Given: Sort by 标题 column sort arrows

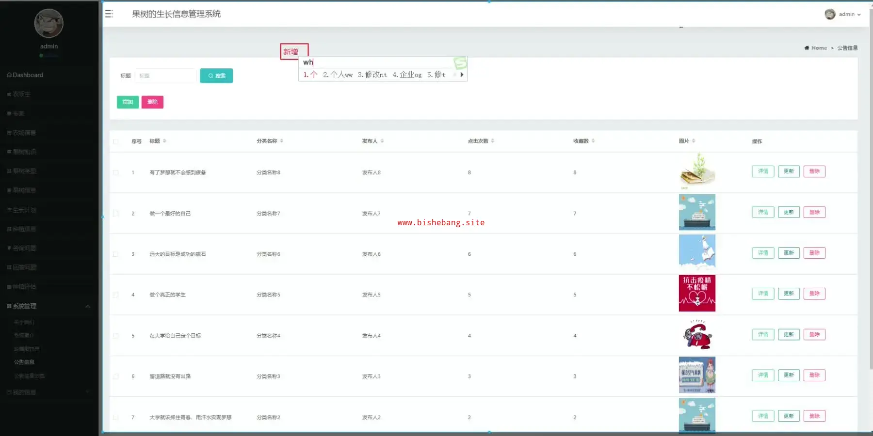Looking at the screenshot, I should coord(164,141).
